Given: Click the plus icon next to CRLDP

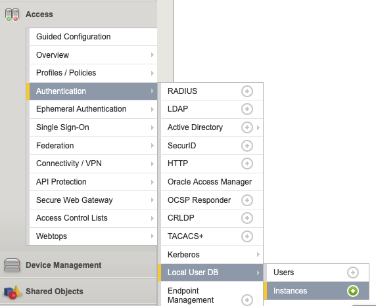Looking at the screenshot, I should point(247,218).
